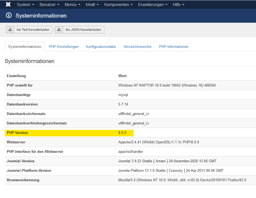This screenshot has height=198, width=256.
Task: Select the Systeminformationen tab
Action: (25, 47)
